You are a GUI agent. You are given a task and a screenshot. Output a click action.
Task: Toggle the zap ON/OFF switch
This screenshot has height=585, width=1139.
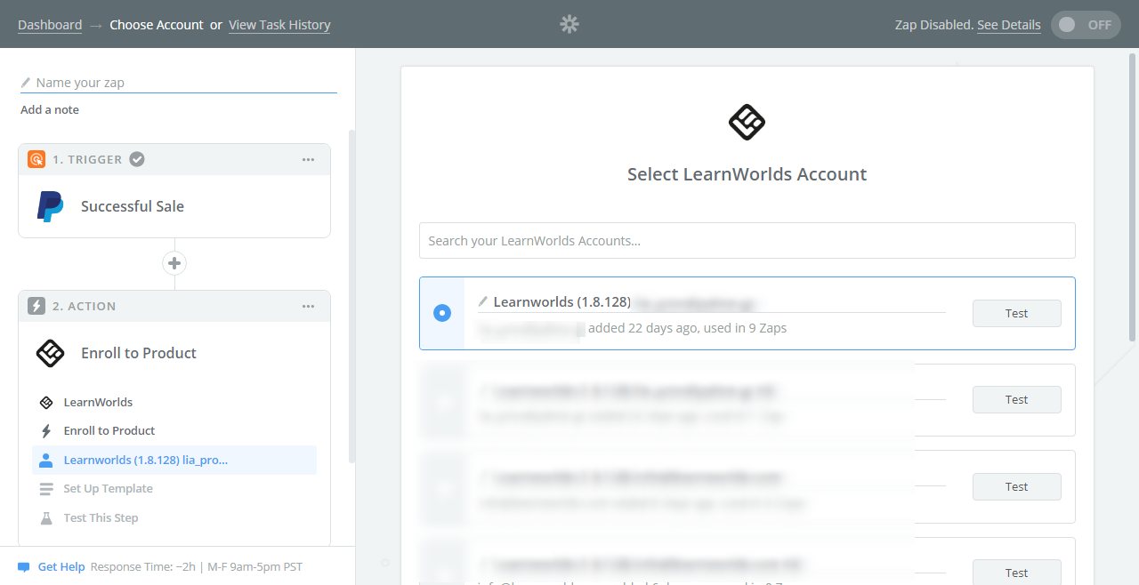tap(1085, 25)
